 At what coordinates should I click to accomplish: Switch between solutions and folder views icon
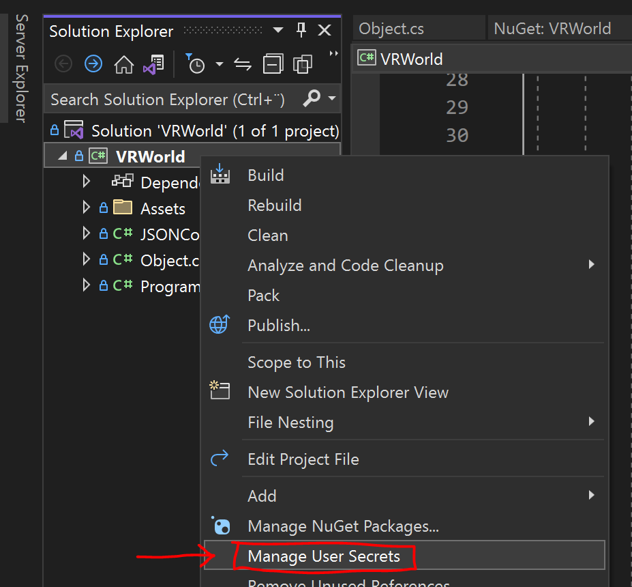click(153, 65)
